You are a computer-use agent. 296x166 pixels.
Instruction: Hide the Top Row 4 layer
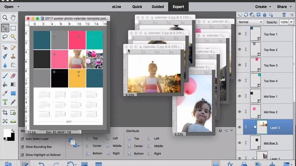240,81
